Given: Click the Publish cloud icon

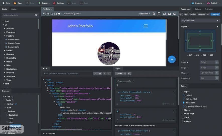Looking at the screenshot, I should (208, 3).
